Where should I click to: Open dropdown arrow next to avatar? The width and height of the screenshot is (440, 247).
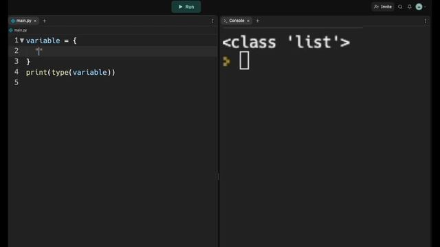point(425,7)
